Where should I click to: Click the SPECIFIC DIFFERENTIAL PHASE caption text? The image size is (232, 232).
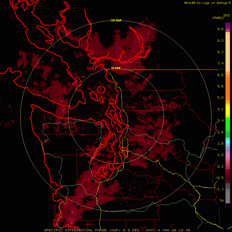75,230
